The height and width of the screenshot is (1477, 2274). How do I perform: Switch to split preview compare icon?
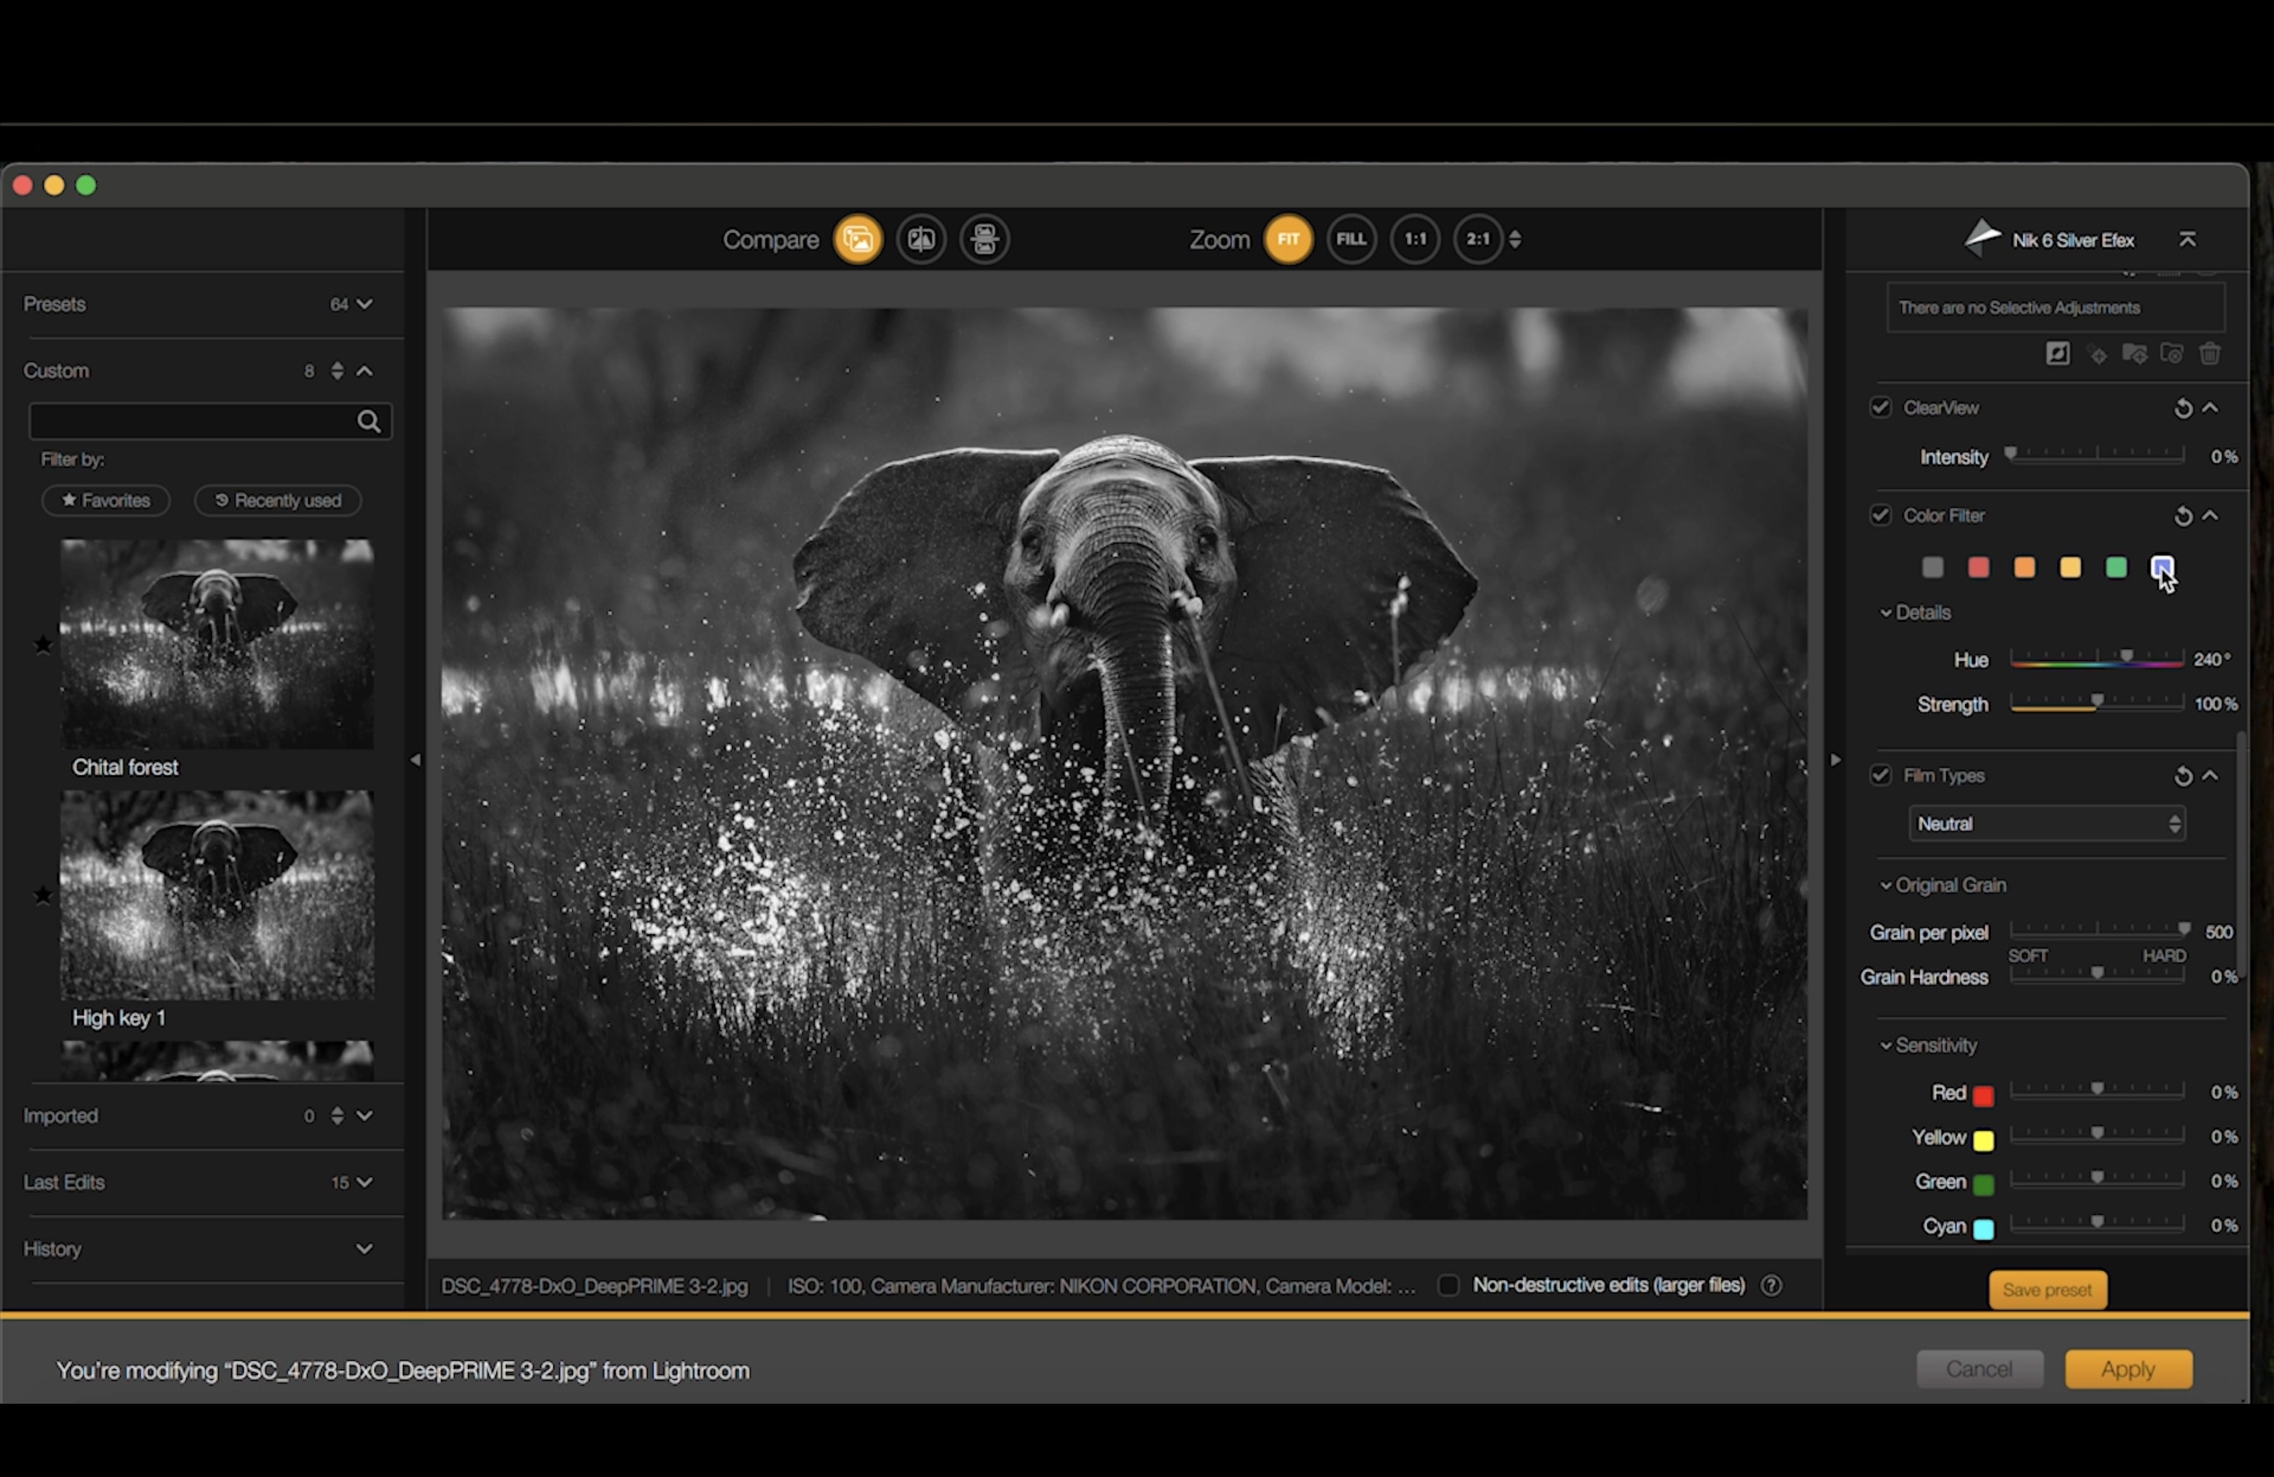[x=921, y=239]
